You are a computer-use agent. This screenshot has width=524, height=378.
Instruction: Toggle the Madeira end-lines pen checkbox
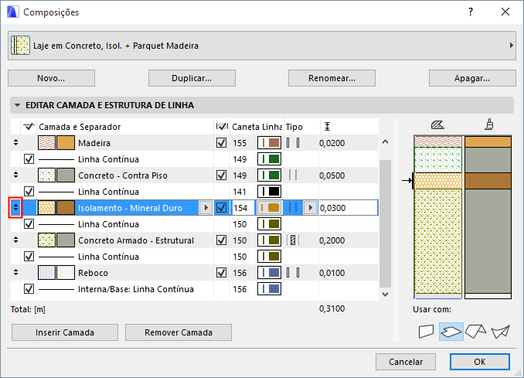221,143
